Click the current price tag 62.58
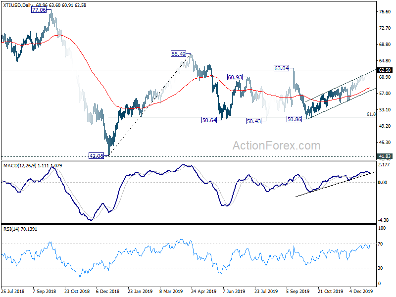Viewport: 396px width, 297px height. point(385,70)
